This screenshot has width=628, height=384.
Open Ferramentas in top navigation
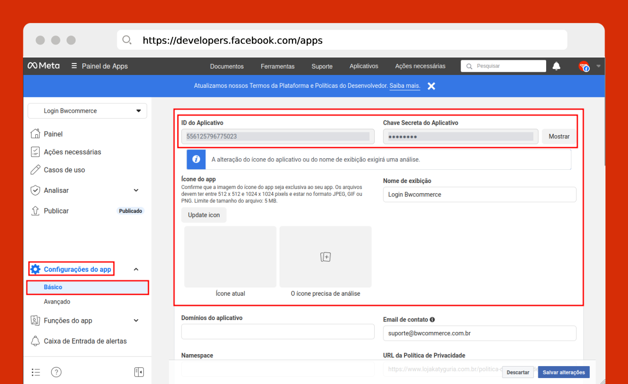(x=278, y=66)
